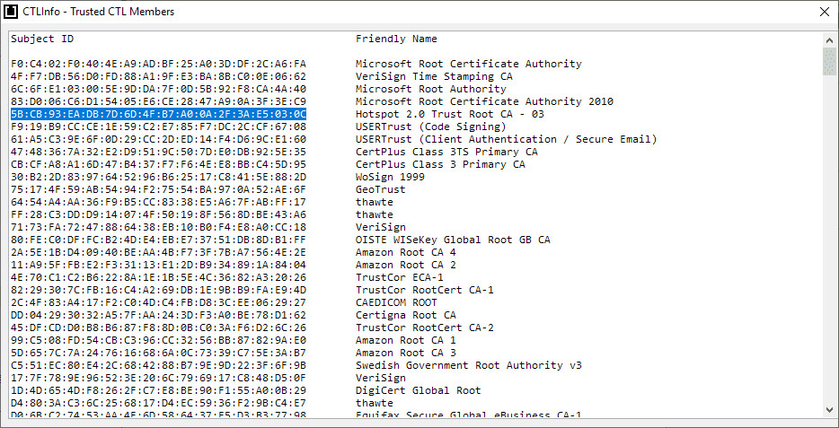Click subject ID 4E:70:C1:C2:B6:22

coord(158,277)
